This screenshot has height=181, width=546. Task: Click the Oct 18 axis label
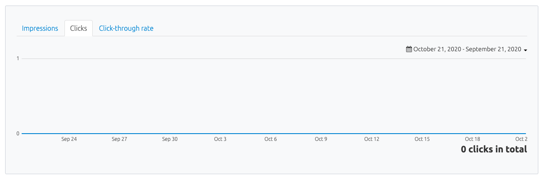pos(473,139)
